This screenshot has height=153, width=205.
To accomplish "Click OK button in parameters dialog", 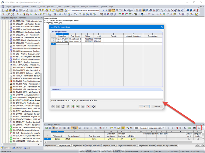I will [x=144, y=107].
